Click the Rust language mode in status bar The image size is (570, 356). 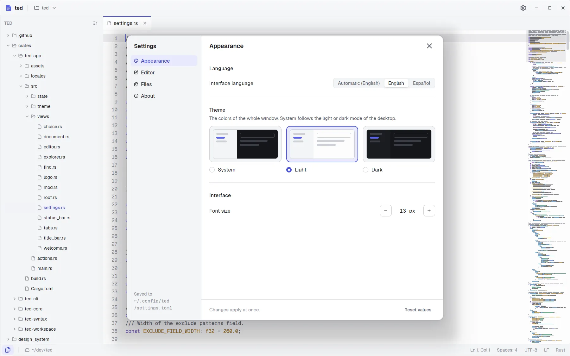point(560,350)
